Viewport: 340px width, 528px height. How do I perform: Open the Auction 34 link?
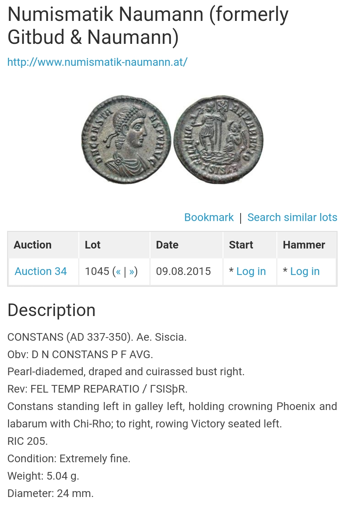coord(41,271)
